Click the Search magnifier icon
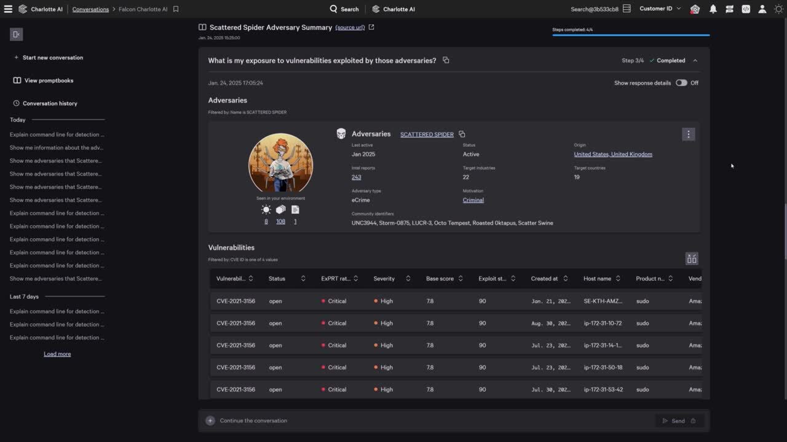 point(333,9)
